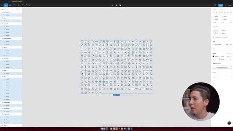This screenshot has height=131, width=233.
Task: Open the Page 1 dropdown
Action: click(18, 9)
